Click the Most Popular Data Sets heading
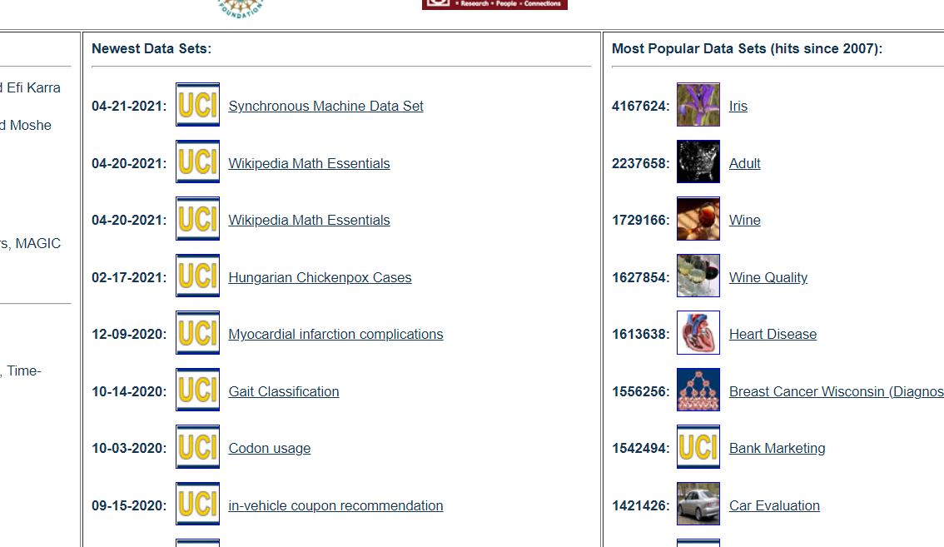This screenshot has width=944, height=547. pos(748,49)
